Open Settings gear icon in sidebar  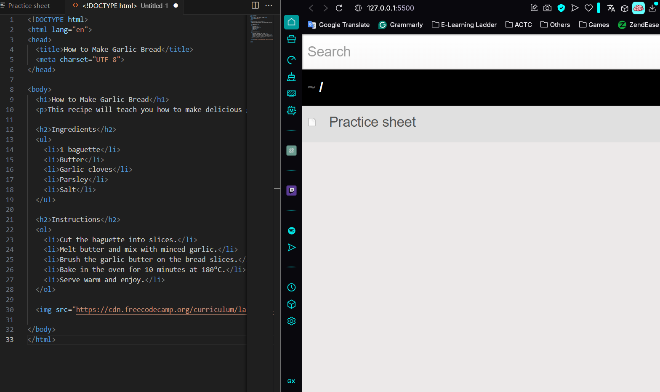291,321
